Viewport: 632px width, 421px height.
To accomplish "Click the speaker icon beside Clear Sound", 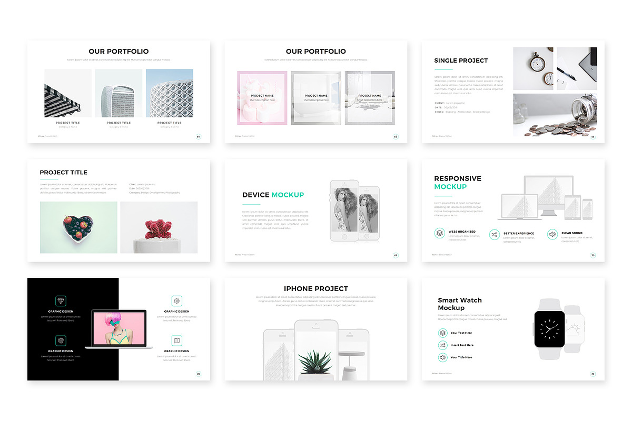I will 552,234.
